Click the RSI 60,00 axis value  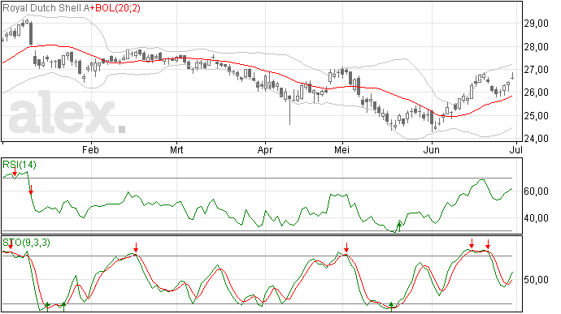coord(536,191)
